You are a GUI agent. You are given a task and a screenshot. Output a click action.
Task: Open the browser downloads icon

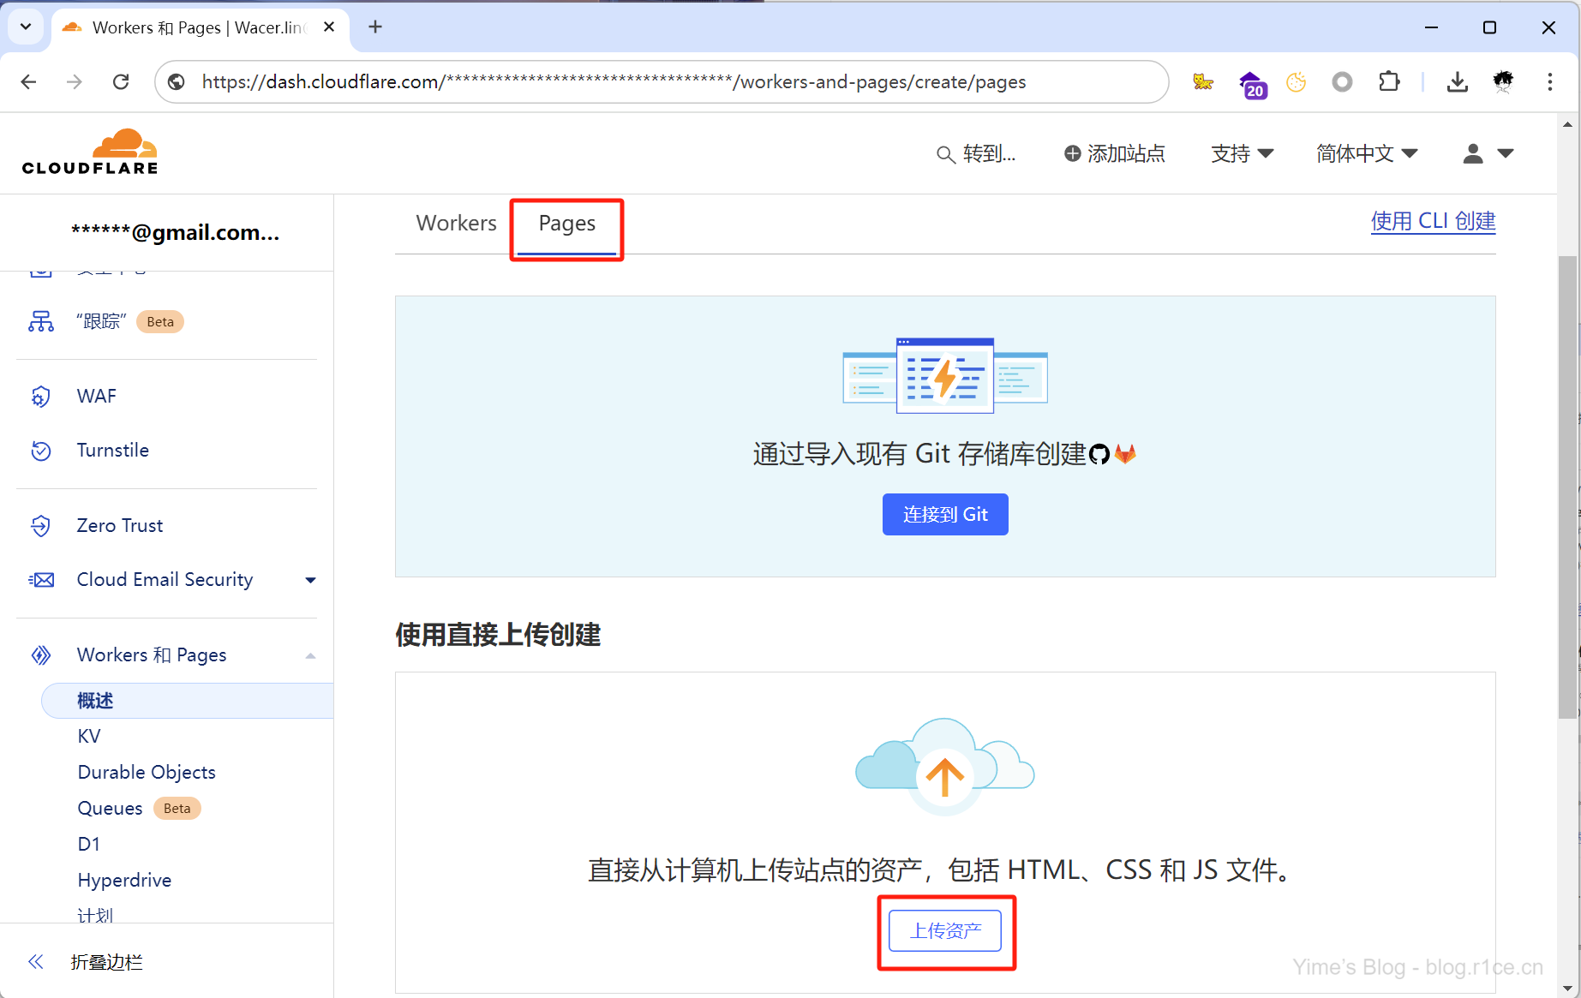pyautogui.click(x=1457, y=82)
